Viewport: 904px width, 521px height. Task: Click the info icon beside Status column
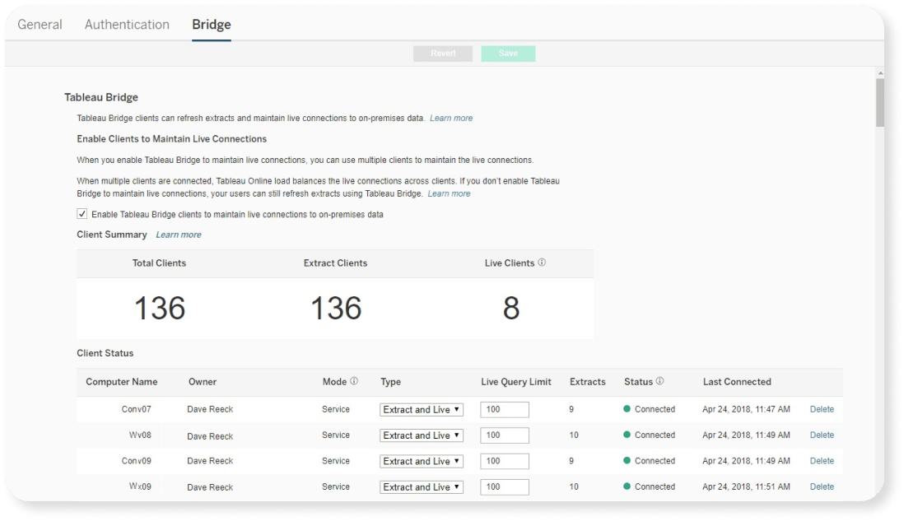point(660,382)
